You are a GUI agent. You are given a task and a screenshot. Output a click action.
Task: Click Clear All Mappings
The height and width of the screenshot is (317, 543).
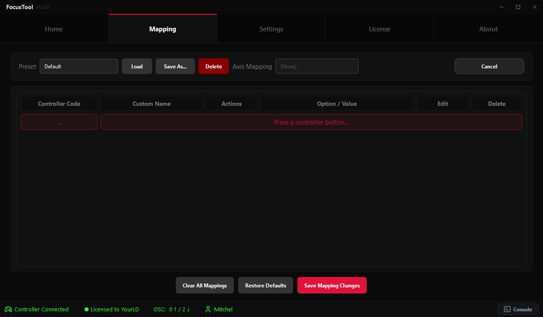pos(205,285)
